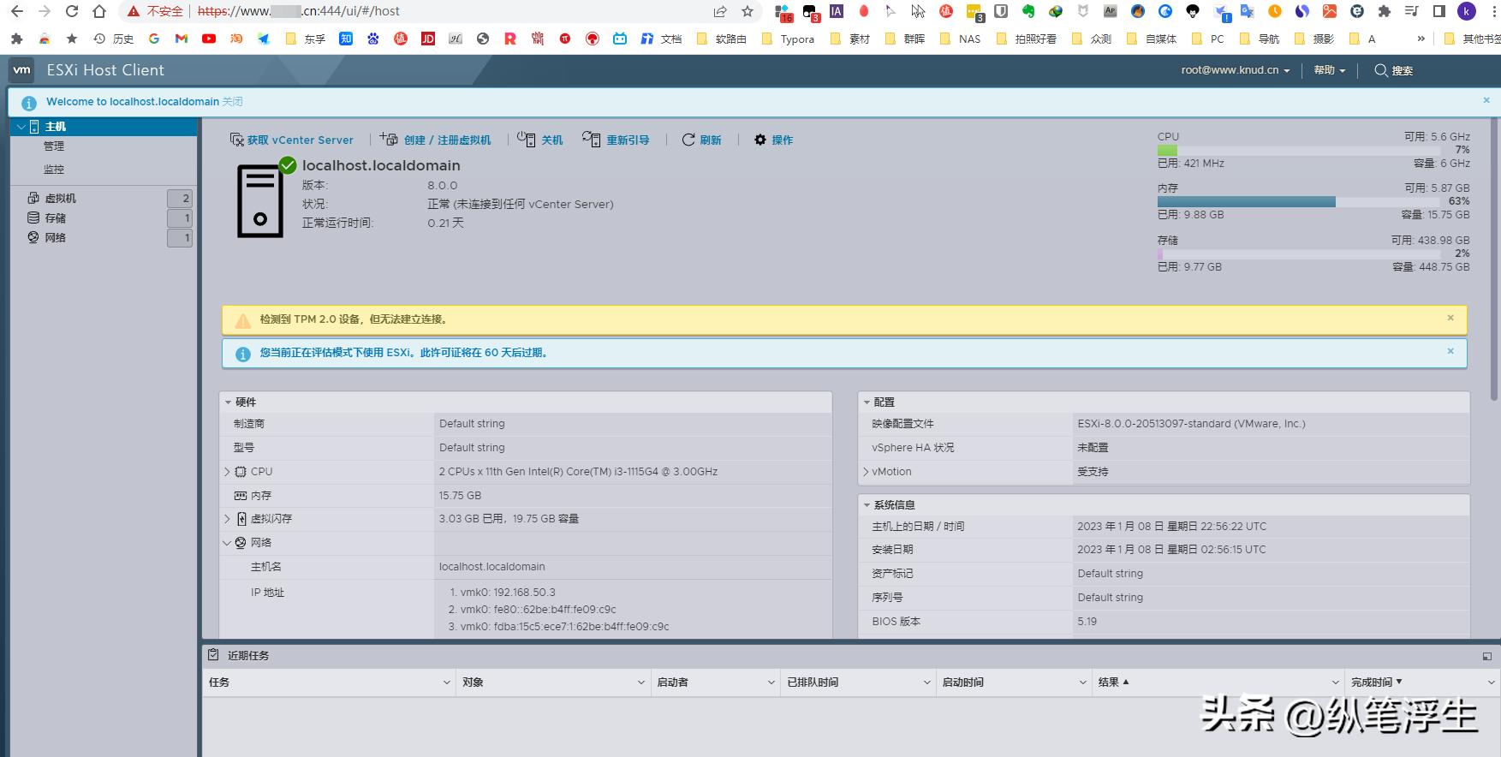This screenshot has width=1501, height=757.
Task: Collapse the Configuration (配置) panel
Action: (867, 402)
